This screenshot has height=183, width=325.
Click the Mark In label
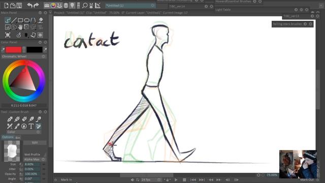coord(67,179)
